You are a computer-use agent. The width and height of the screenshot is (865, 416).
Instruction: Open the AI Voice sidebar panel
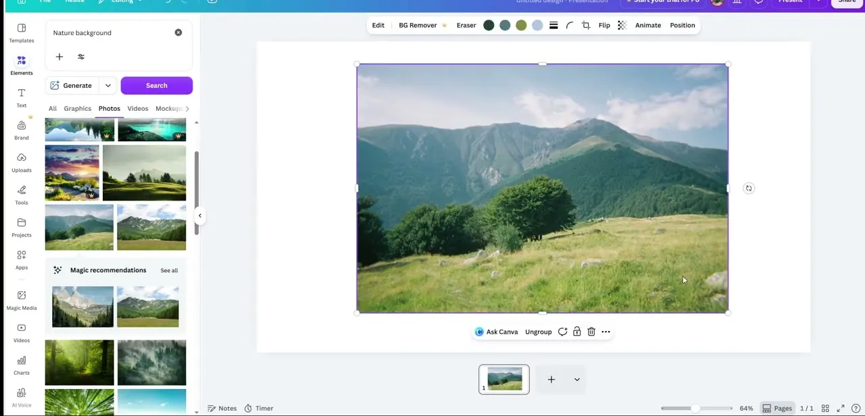click(x=21, y=397)
